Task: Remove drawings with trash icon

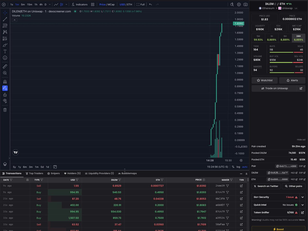Action: [x=5, y=110]
